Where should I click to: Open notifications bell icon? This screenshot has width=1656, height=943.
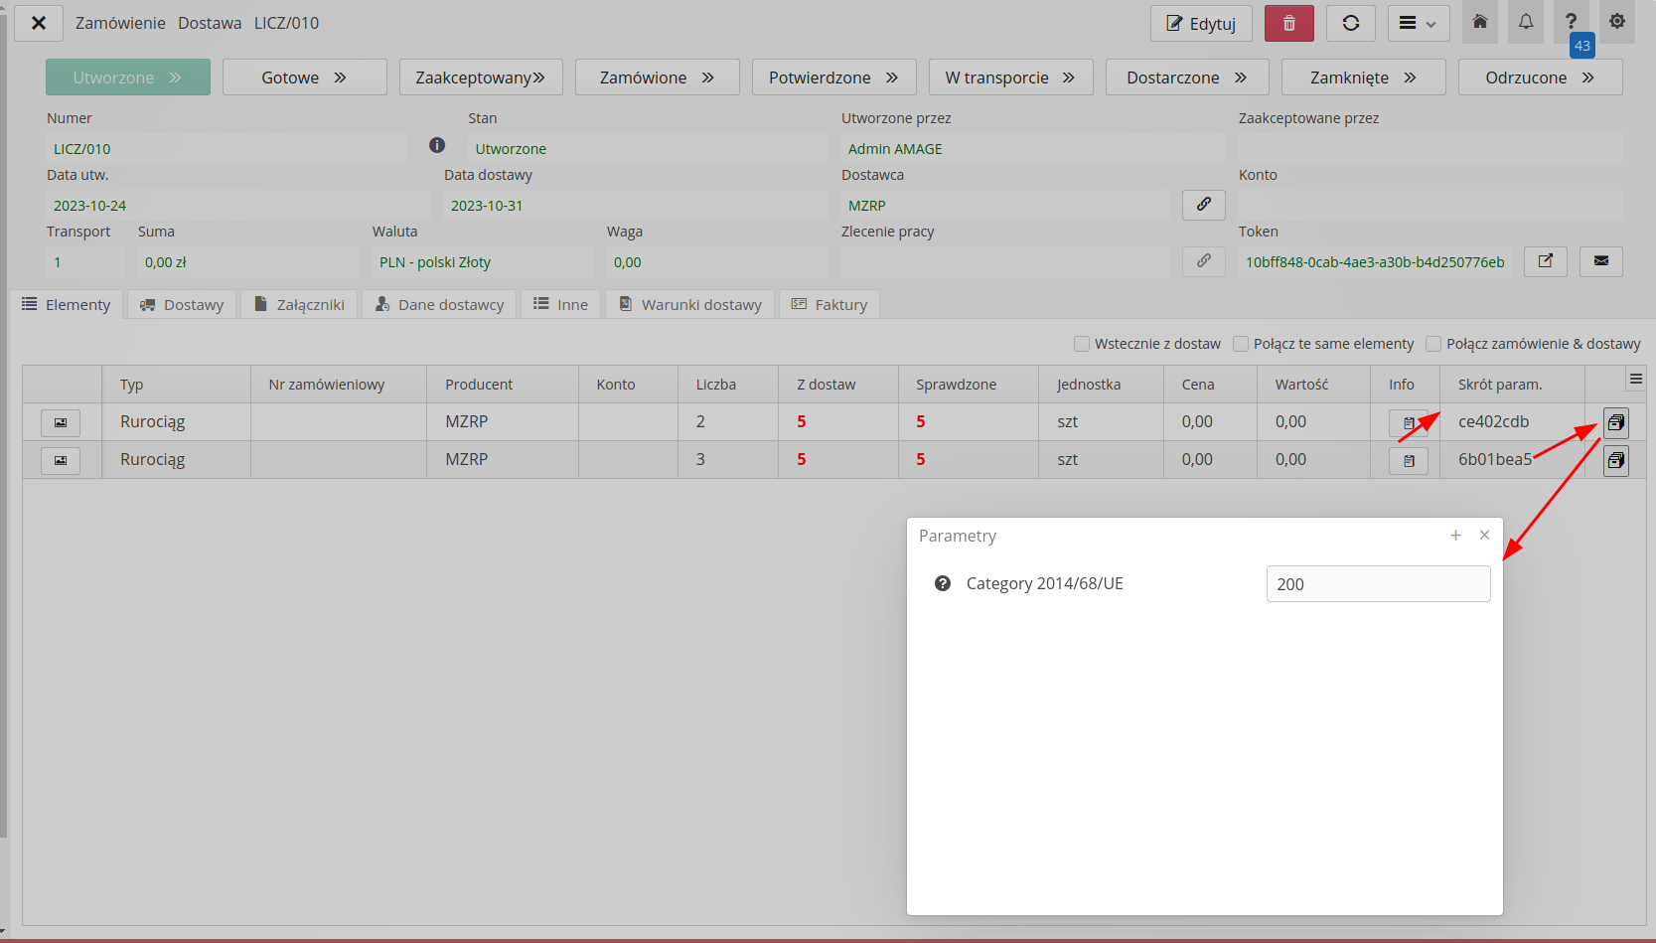pos(1525,22)
